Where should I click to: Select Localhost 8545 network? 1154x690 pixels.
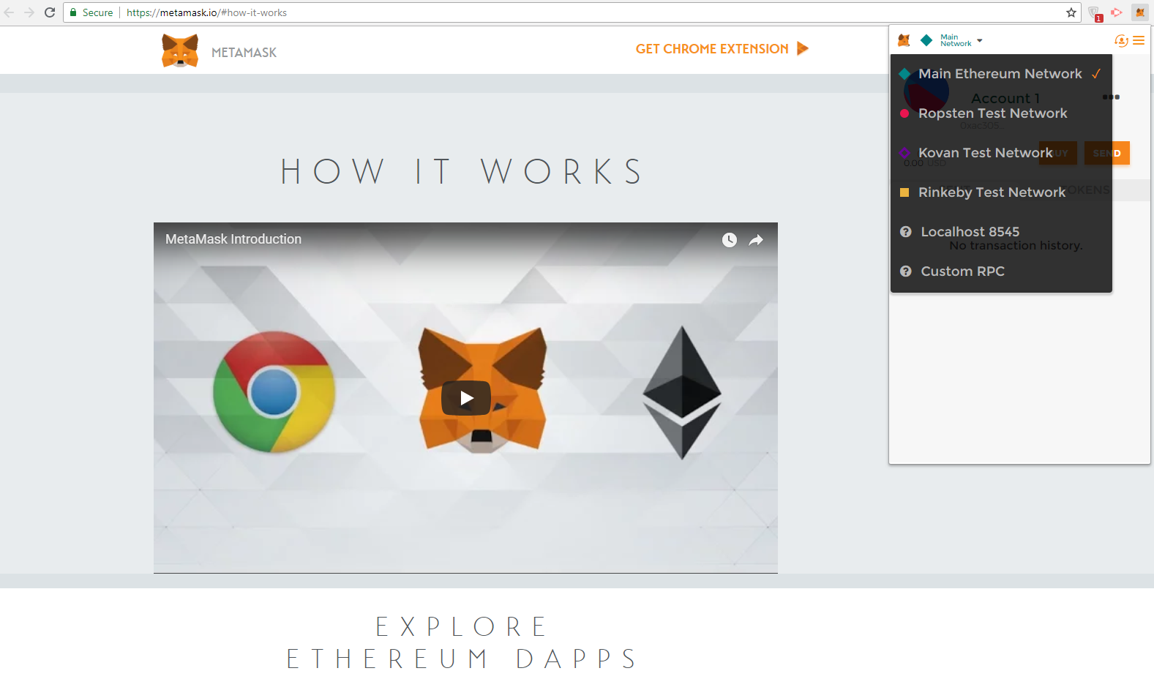1001,232
